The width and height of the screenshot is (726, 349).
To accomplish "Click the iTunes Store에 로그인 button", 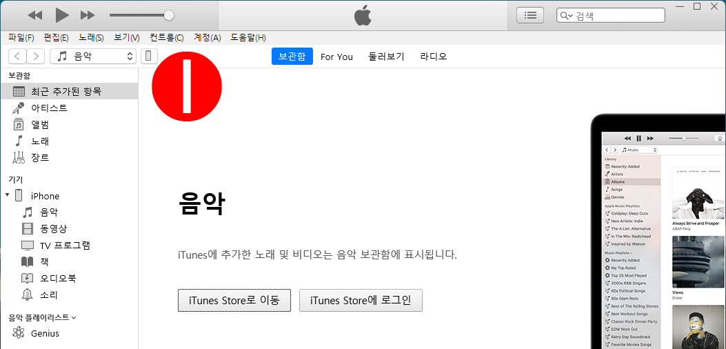I will click(361, 300).
